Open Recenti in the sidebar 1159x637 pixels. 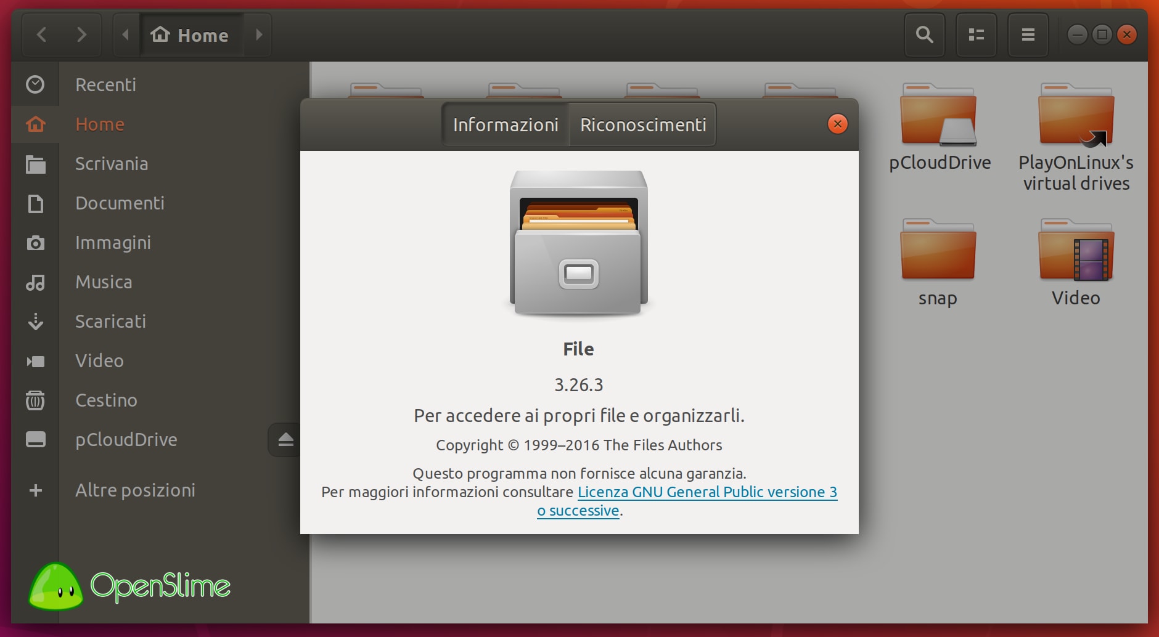click(x=105, y=84)
